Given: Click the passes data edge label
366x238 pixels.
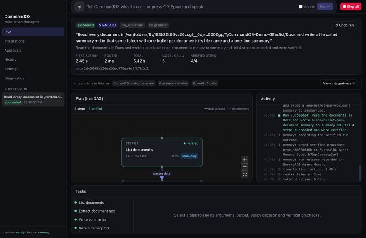Looking at the screenshot, I should [x=162, y=174].
